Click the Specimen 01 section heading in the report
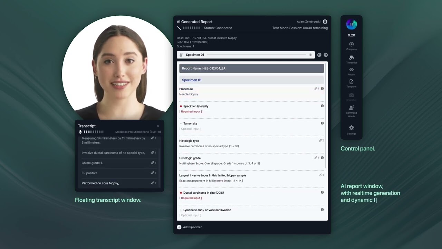Screen dimensions: 442x249 point(251,80)
